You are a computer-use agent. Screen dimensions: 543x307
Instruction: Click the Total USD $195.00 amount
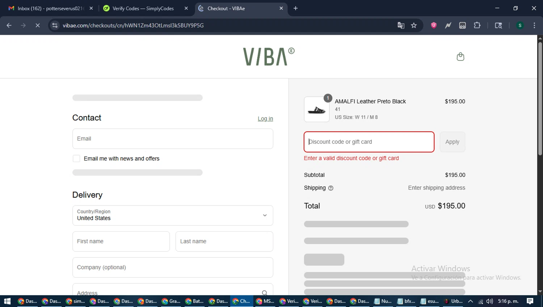tap(445, 206)
